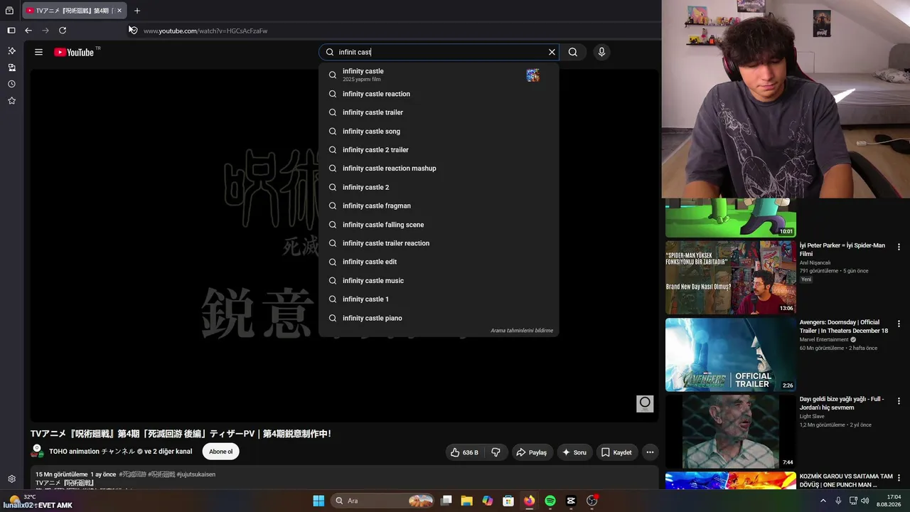Subscribe with the "Abone ol" button
The height and width of the screenshot is (512, 910).
220,452
